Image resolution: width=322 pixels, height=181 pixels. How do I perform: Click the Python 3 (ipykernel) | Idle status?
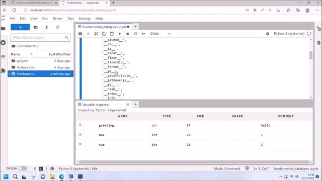[78, 169]
